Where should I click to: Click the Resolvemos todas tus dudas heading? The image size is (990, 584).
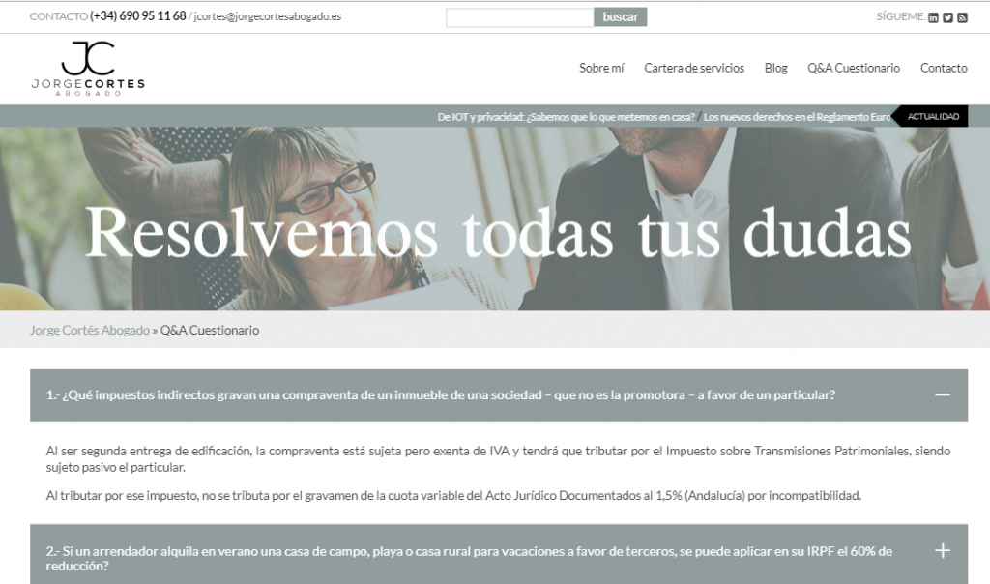498,232
